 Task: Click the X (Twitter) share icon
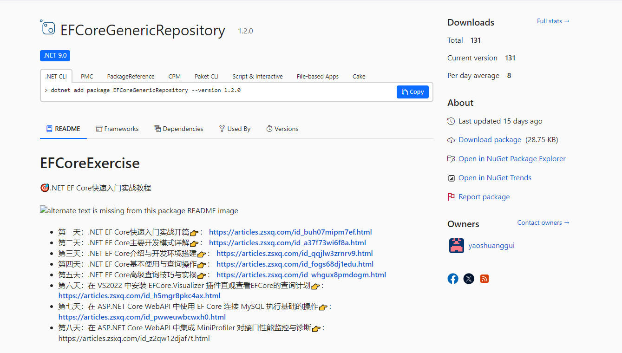pyautogui.click(x=469, y=279)
